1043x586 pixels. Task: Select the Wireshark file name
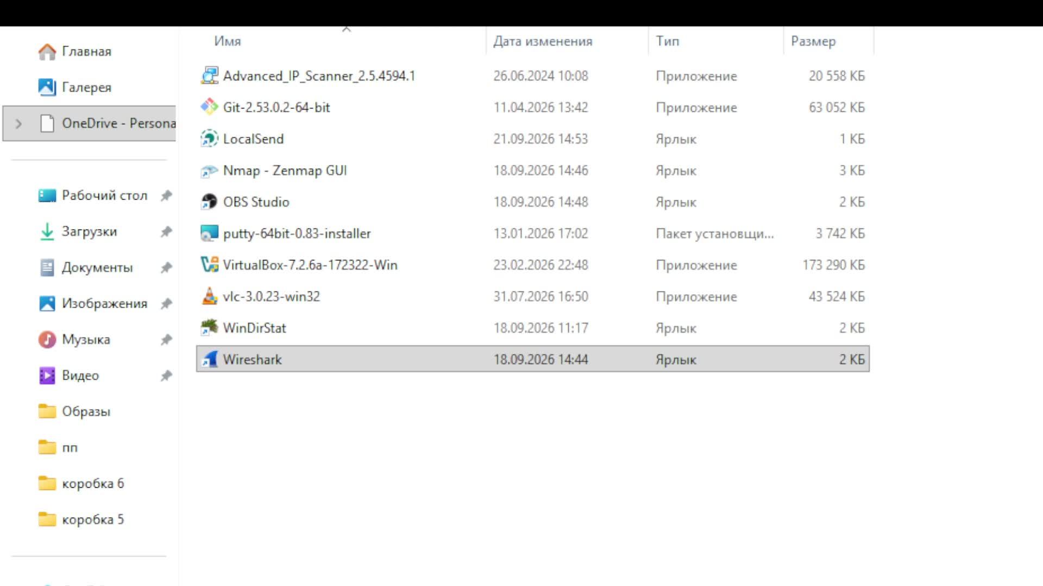click(x=252, y=359)
